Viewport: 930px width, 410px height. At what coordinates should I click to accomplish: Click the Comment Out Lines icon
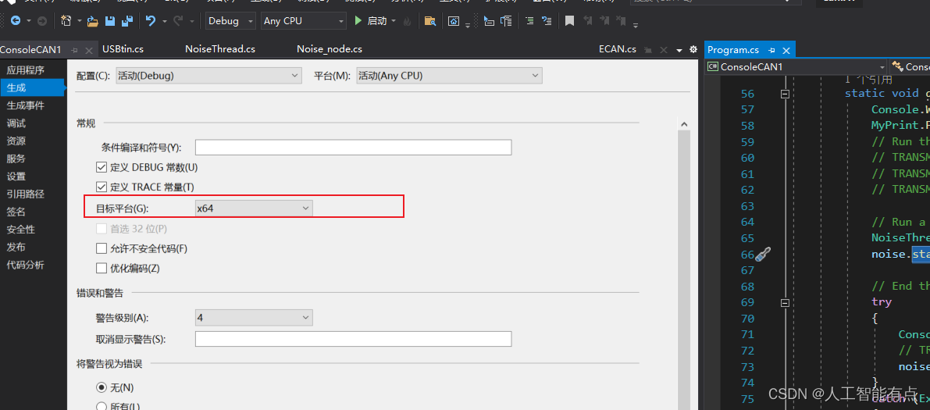(529, 21)
